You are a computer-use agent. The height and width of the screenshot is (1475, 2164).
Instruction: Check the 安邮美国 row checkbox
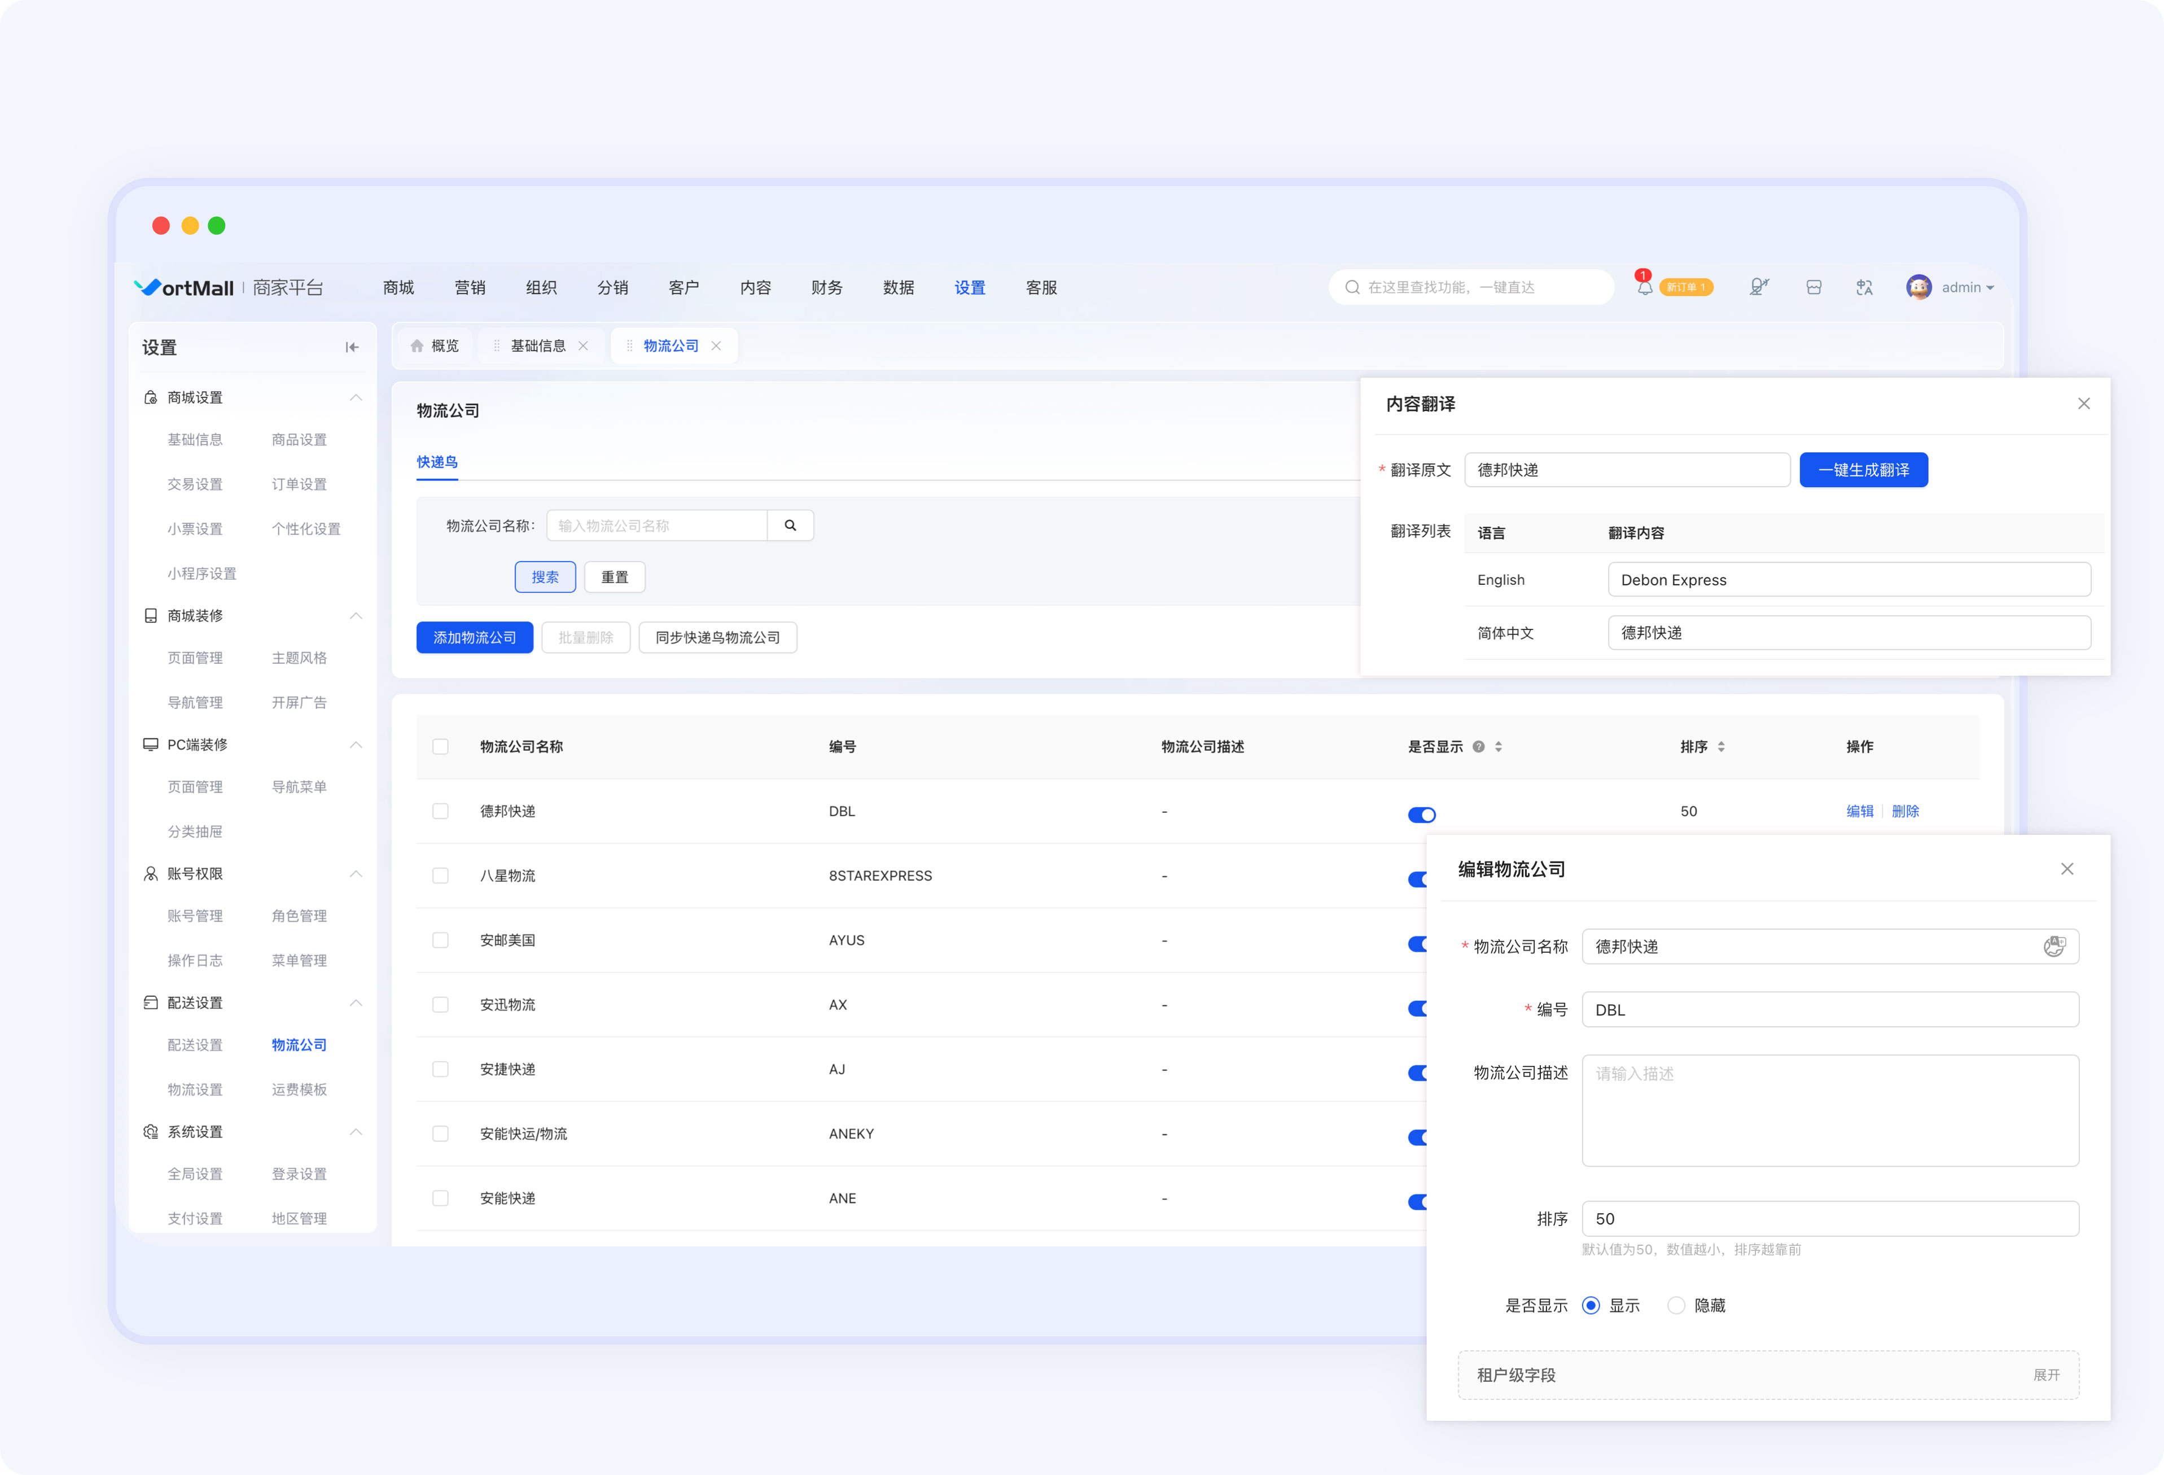(x=440, y=940)
